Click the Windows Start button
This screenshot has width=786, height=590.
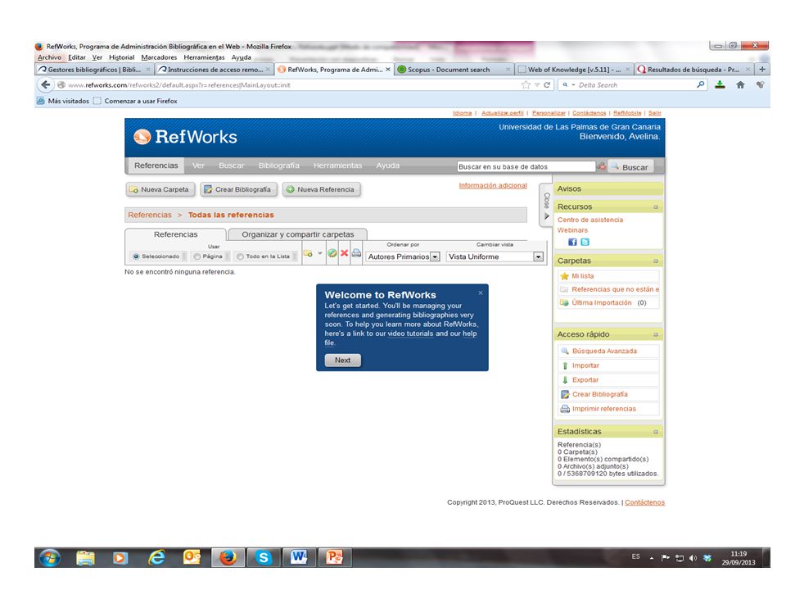pos(50,557)
